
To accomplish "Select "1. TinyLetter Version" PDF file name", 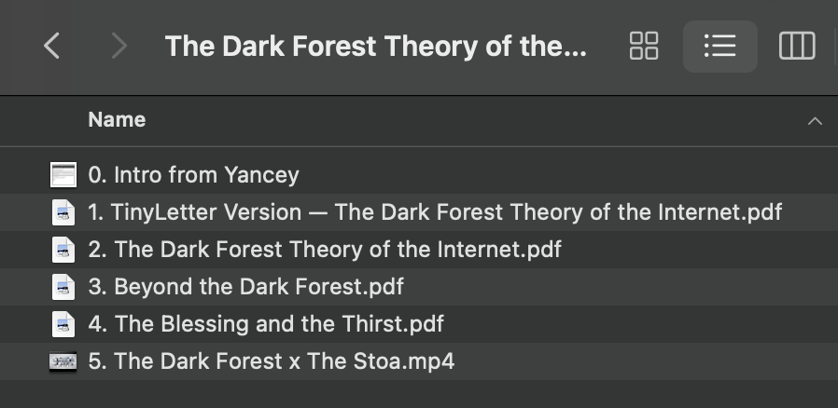I will click(x=435, y=212).
